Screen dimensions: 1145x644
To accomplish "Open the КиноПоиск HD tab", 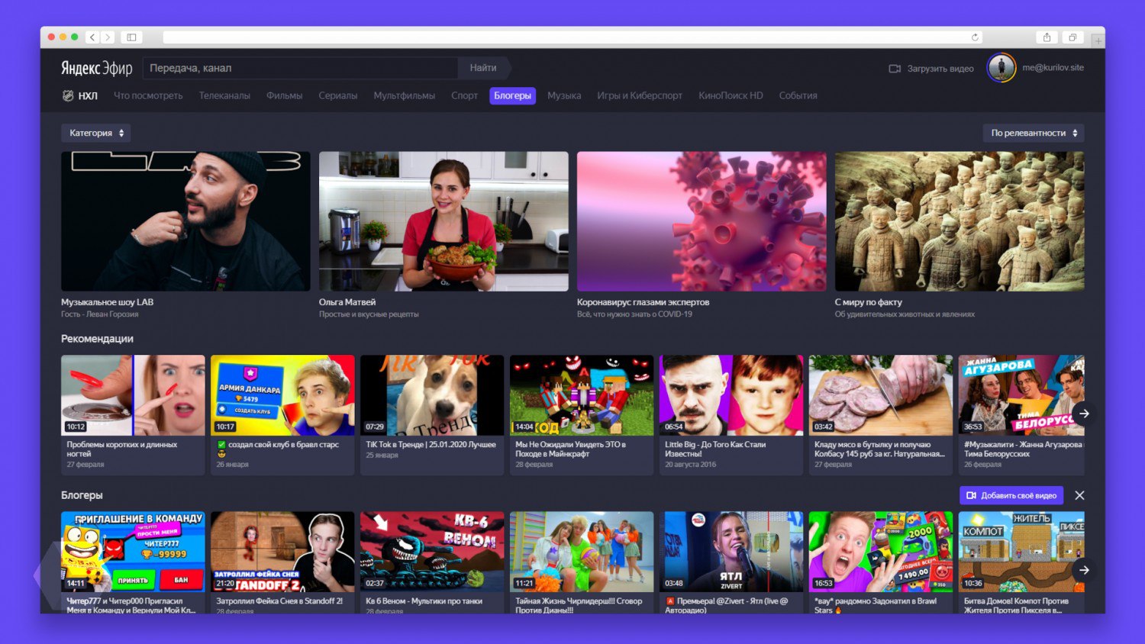I will click(x=731, y=95).
